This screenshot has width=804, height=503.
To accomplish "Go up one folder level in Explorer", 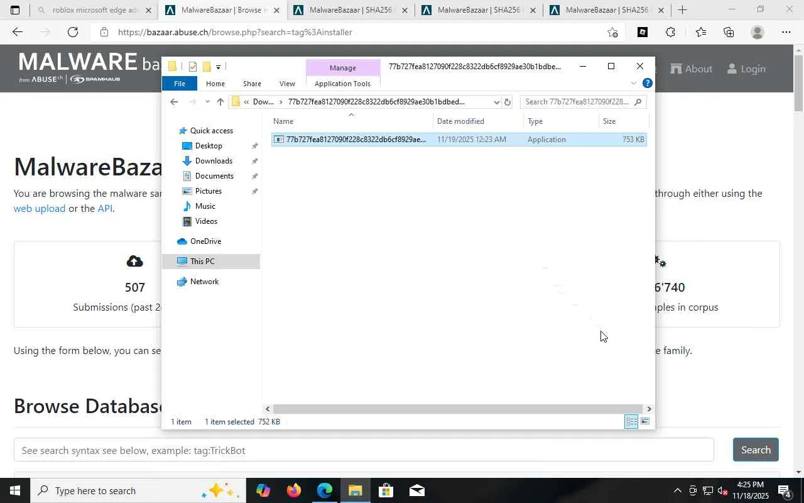I will click(220, 102).
